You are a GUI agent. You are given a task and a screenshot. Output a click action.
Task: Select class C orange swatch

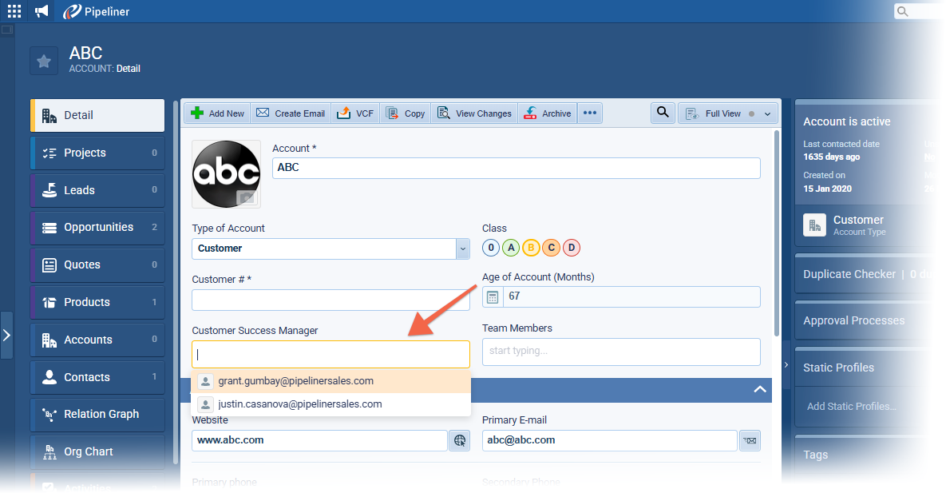(551, 248)
